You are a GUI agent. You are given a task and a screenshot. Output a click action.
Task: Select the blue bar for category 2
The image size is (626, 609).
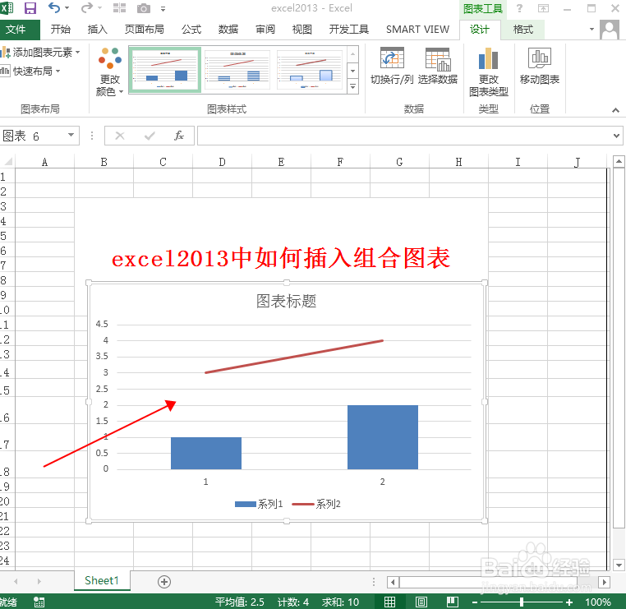pyautogui.click(x=383, y=437)
